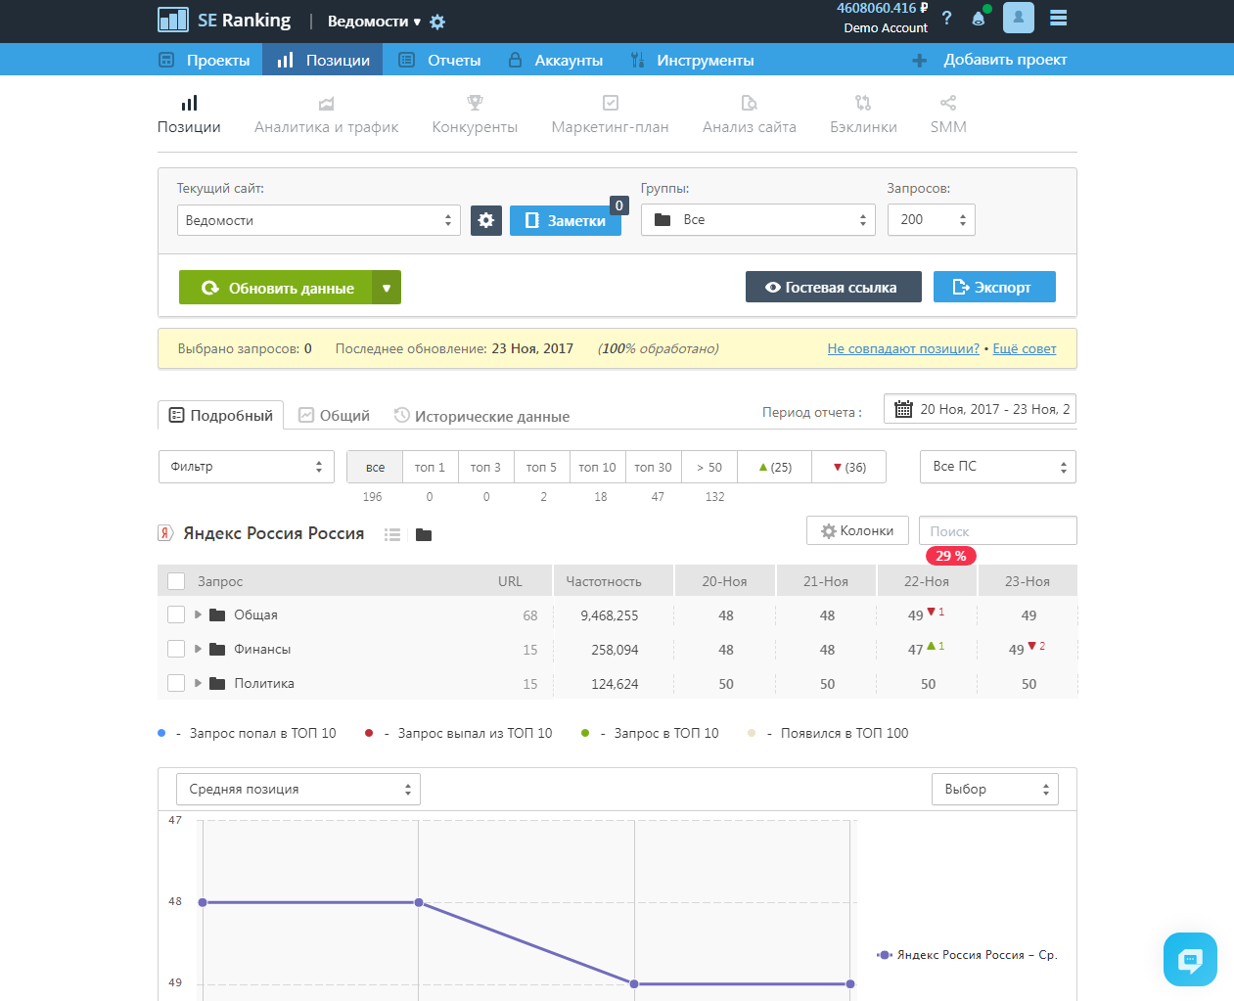Switch to the Исторические данные tab
Viewport: 1234px width, 1001px height.
481,416
